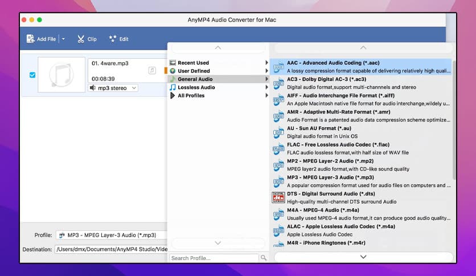The width and height of the screenshot is (476, 276).
Task: Click the file name 01. 4ware.mp3
Action: tap(110, 63)
